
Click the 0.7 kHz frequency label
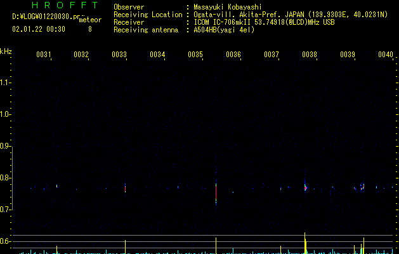tap(5, 210)
